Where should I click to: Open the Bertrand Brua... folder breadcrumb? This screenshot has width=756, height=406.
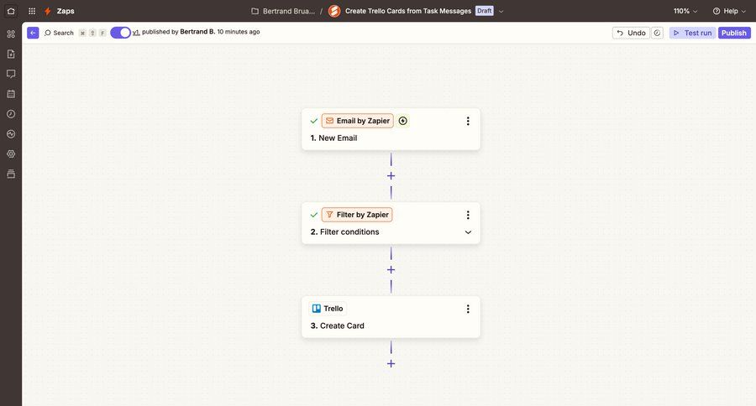click(289, 11)
